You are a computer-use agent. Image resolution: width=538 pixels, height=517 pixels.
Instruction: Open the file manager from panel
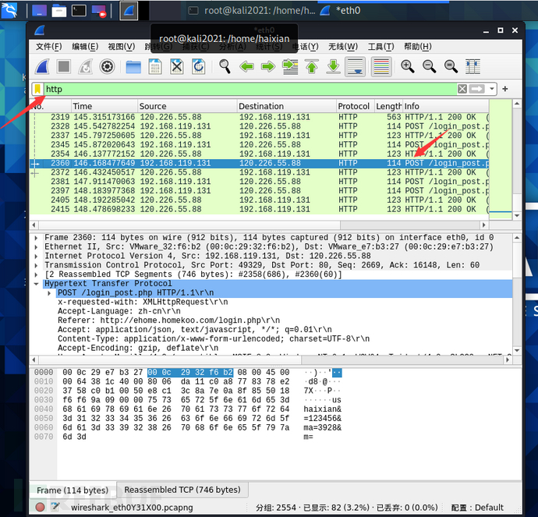59,11
